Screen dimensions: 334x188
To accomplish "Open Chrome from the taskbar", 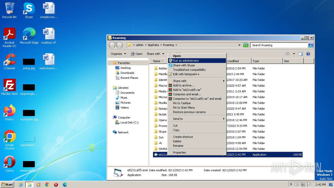I will (47, 185).
